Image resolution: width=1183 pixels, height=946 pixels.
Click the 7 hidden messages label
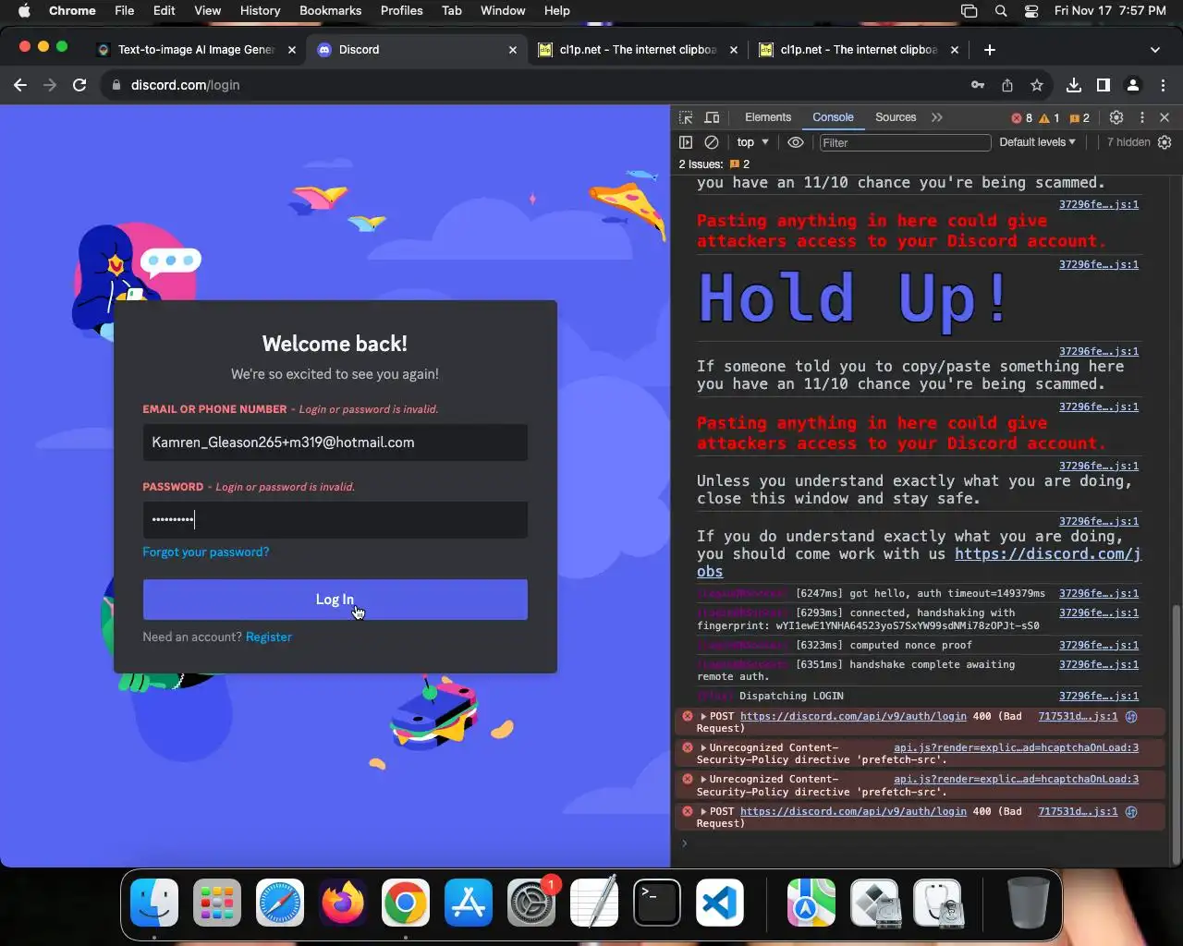click(x=1128, y=142)
